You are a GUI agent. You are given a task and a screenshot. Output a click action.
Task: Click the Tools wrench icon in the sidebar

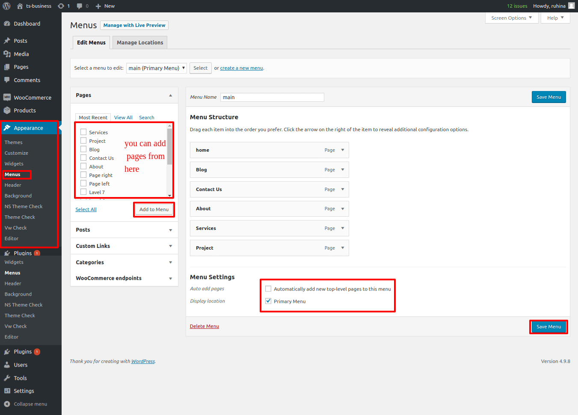click(7, 378)
